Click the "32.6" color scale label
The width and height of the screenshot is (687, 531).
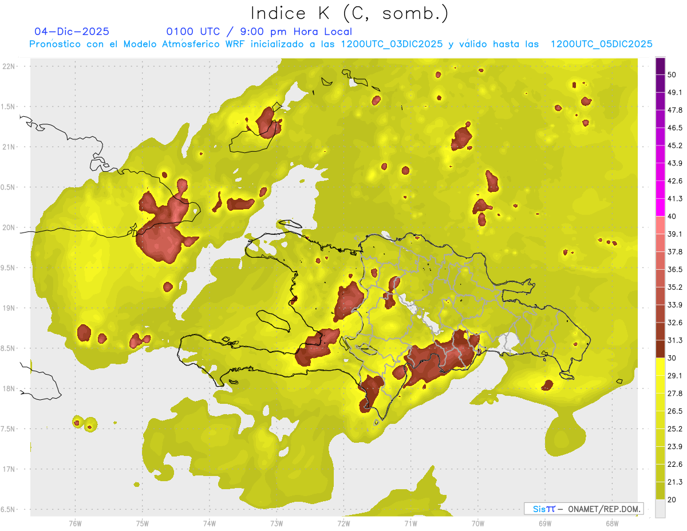click(675, 322)
